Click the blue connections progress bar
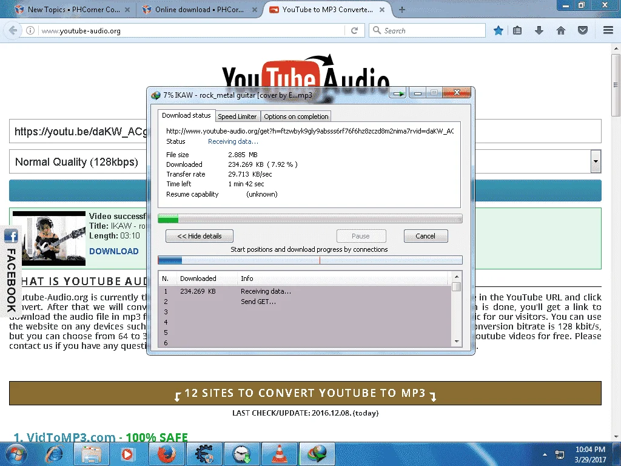 (310, 260)
